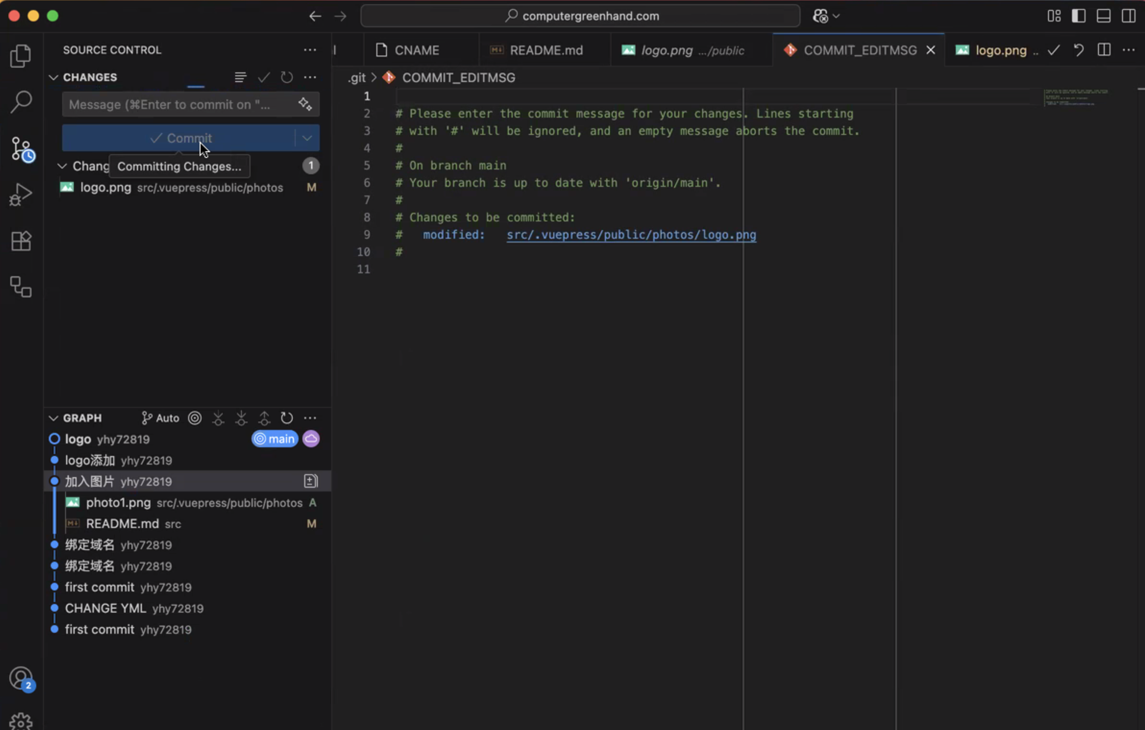Click the Go to Current History Item target icon
1145x730 pixels.
195,418
